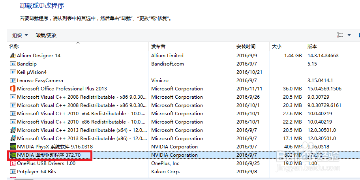Select NVIDIA 图形驱动程序 372.70 name
360x180 pixels.
click(x=49, y=155)
